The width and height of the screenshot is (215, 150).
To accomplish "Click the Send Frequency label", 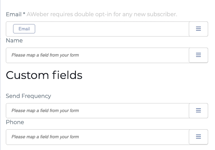I will pos(29,96).
